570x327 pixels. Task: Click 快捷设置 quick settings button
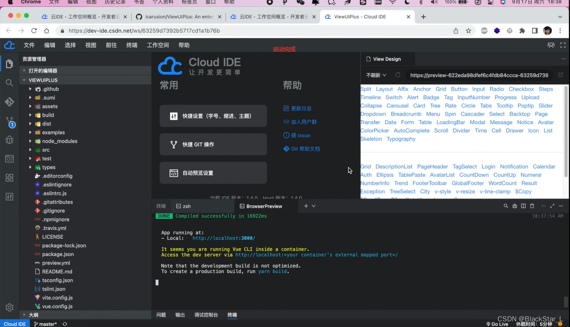(213, 116)
